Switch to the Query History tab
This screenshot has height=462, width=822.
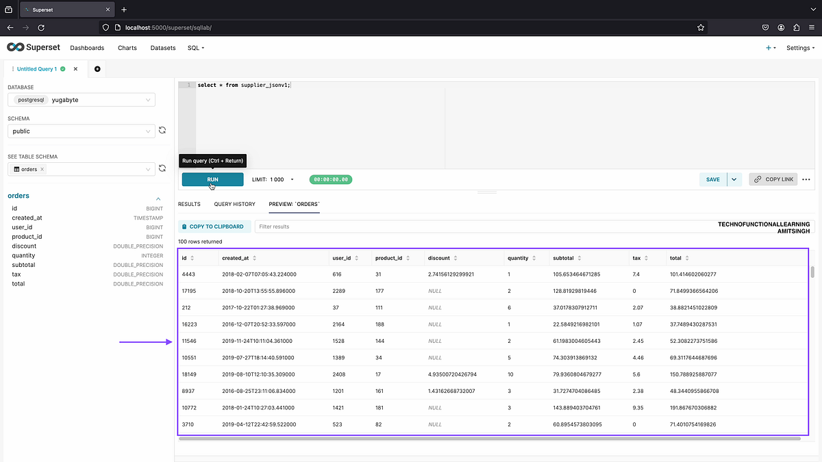[234, 203]
